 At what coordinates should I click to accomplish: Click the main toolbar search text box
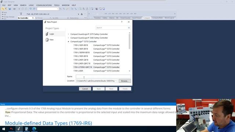point(47,9)
